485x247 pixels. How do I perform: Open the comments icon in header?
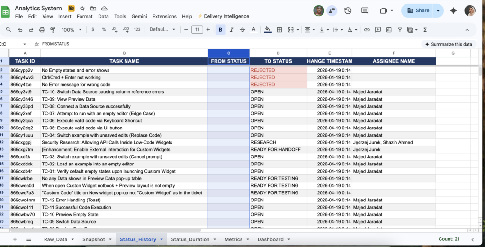(365, 10)
